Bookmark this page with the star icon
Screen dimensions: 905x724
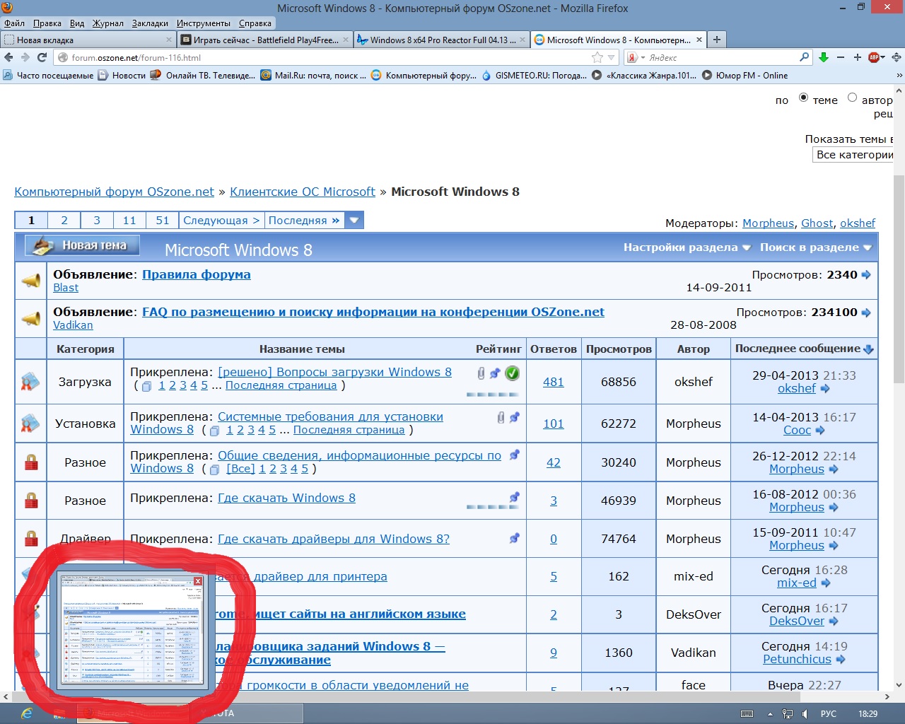tap(597, 57)
